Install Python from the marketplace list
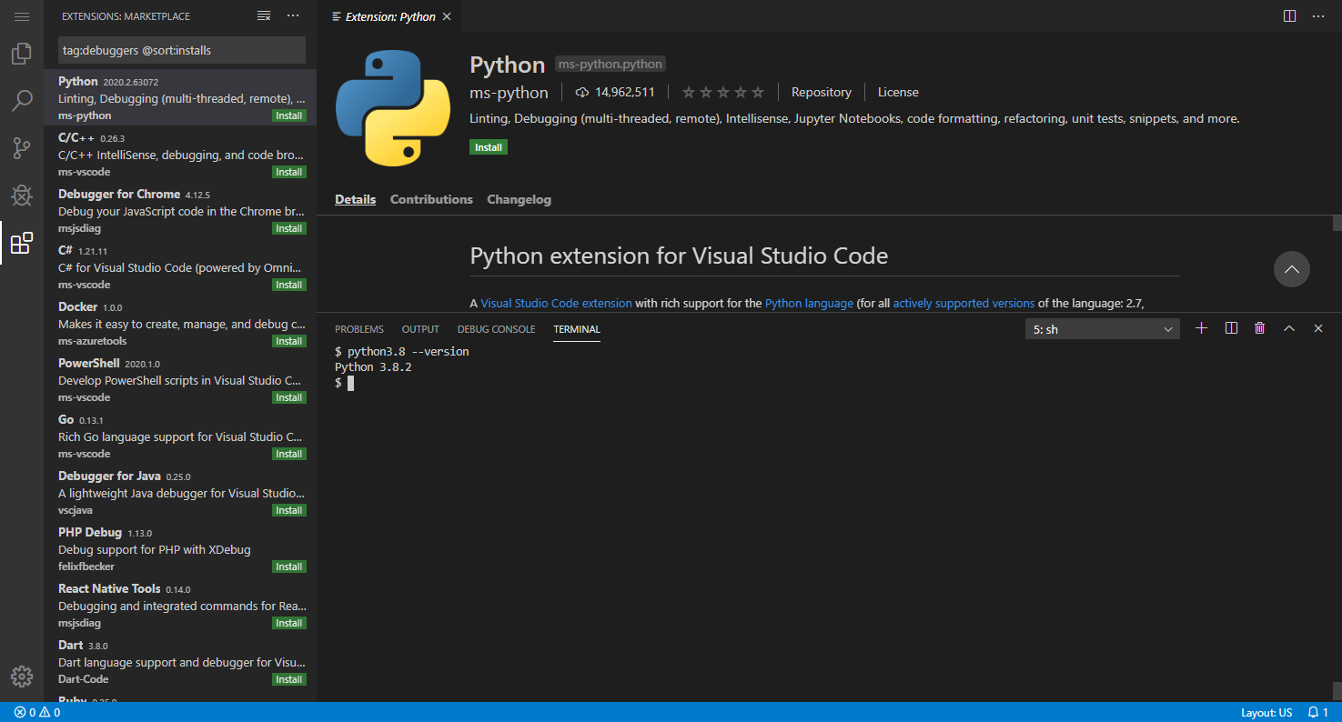This screenshot has height=722, width=1342. [x=289, y=116]
